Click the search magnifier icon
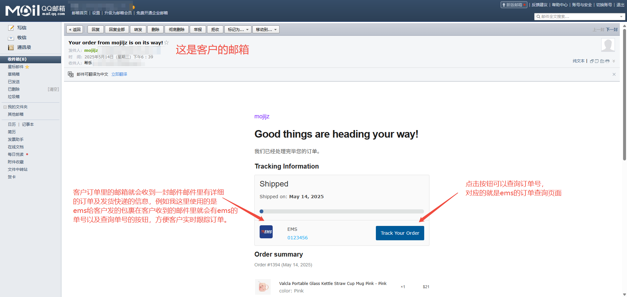The height and width of the screenshot is (297, 627). pos(538,17)
